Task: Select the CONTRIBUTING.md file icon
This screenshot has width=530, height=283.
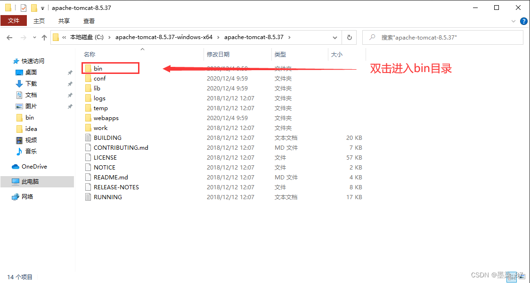Action: [x=88, y=147]
